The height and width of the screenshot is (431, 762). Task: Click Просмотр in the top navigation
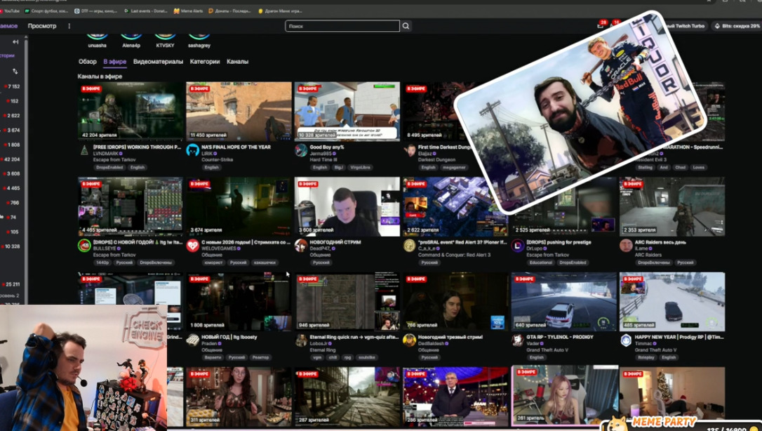(x=42, y=26)
